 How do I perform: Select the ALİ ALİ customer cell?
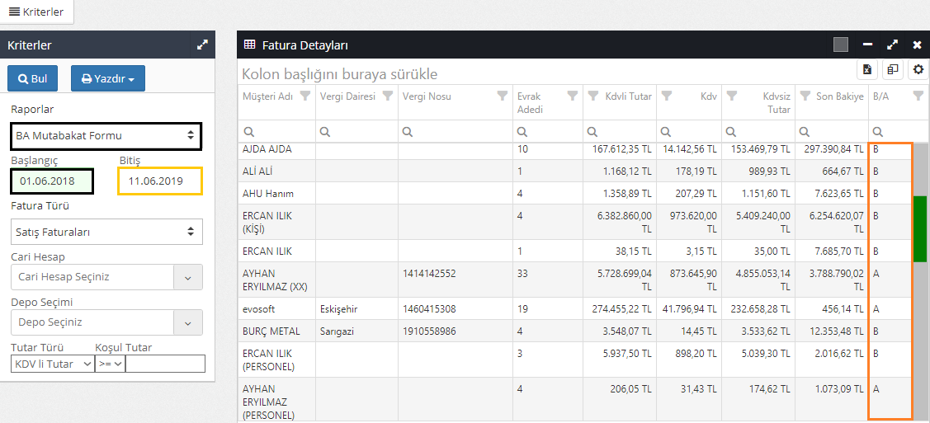coord(276,172)
